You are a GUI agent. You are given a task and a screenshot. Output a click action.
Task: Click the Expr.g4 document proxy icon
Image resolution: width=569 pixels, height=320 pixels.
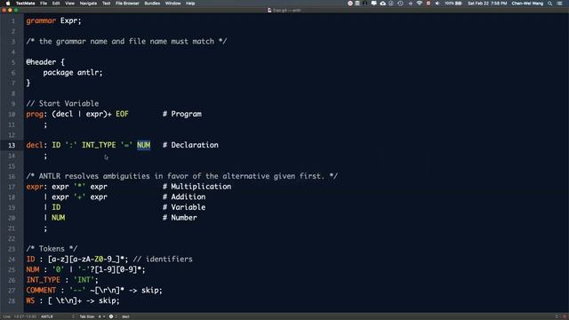tap(269, 10)
